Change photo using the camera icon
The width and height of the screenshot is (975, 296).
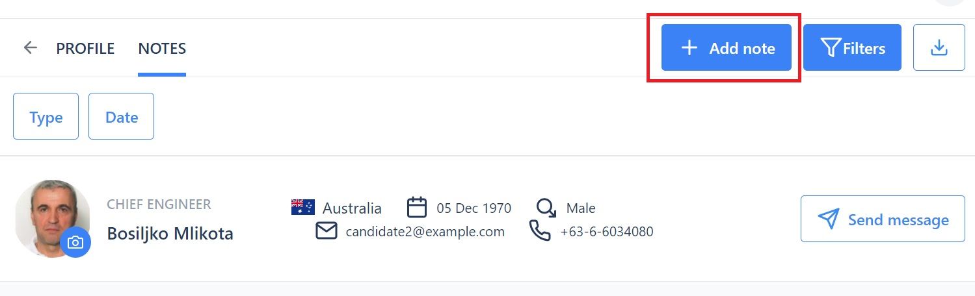click(x=75, y=242)
